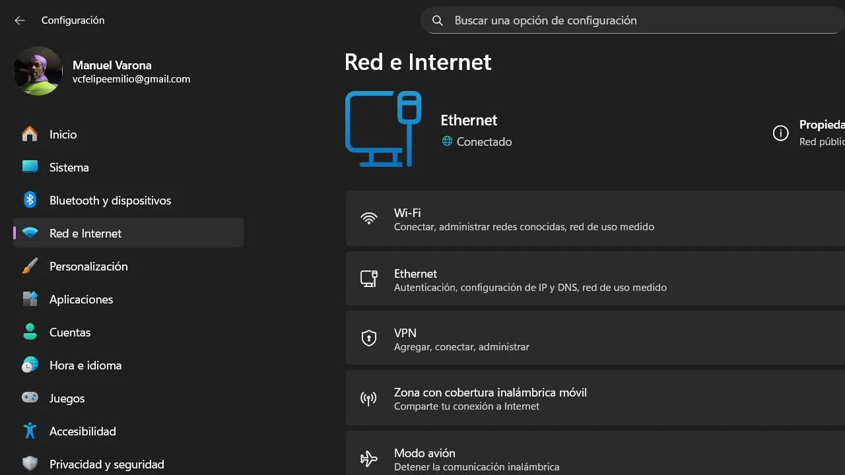Select Cuentas from the sidebar
845x475 pixels.
click(69, 332)
